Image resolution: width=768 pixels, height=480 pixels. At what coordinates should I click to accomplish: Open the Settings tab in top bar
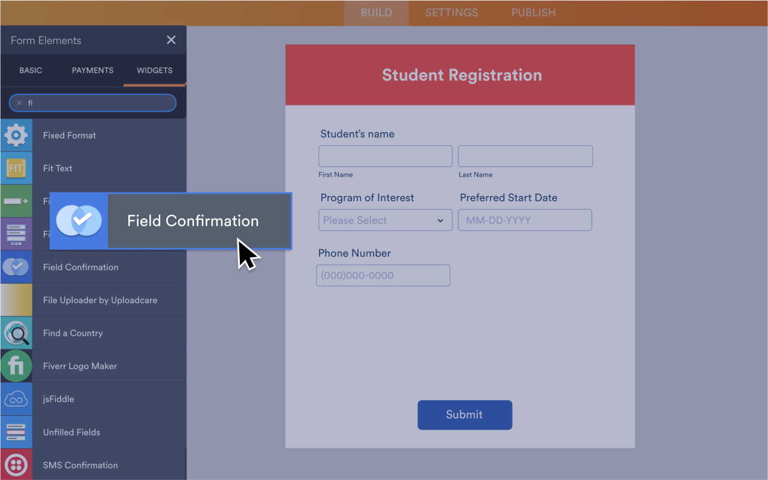coord(451,13)
